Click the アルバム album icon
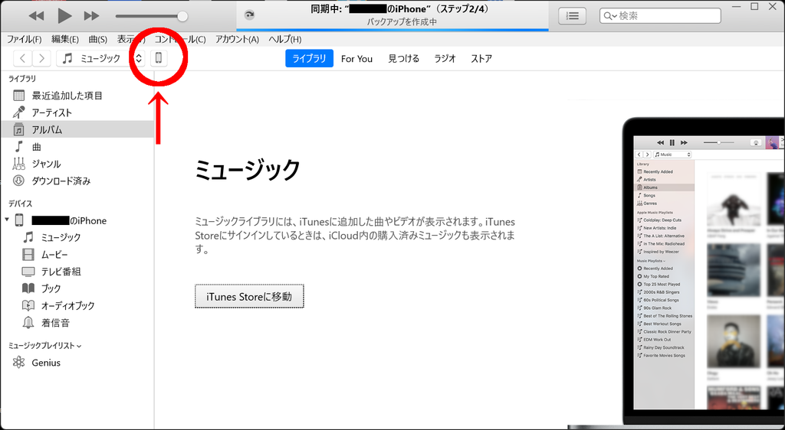 tap(19, 129)
